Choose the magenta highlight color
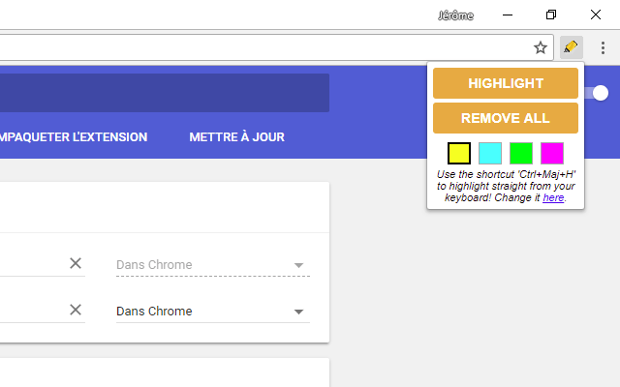The width and height of the screenshot is (620, 387). [552, 153]
